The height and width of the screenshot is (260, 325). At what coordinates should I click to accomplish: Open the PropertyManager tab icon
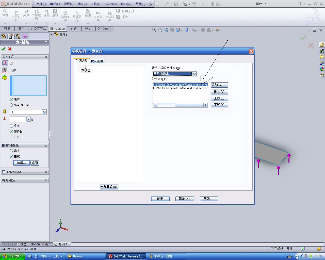tap(10, 36)
